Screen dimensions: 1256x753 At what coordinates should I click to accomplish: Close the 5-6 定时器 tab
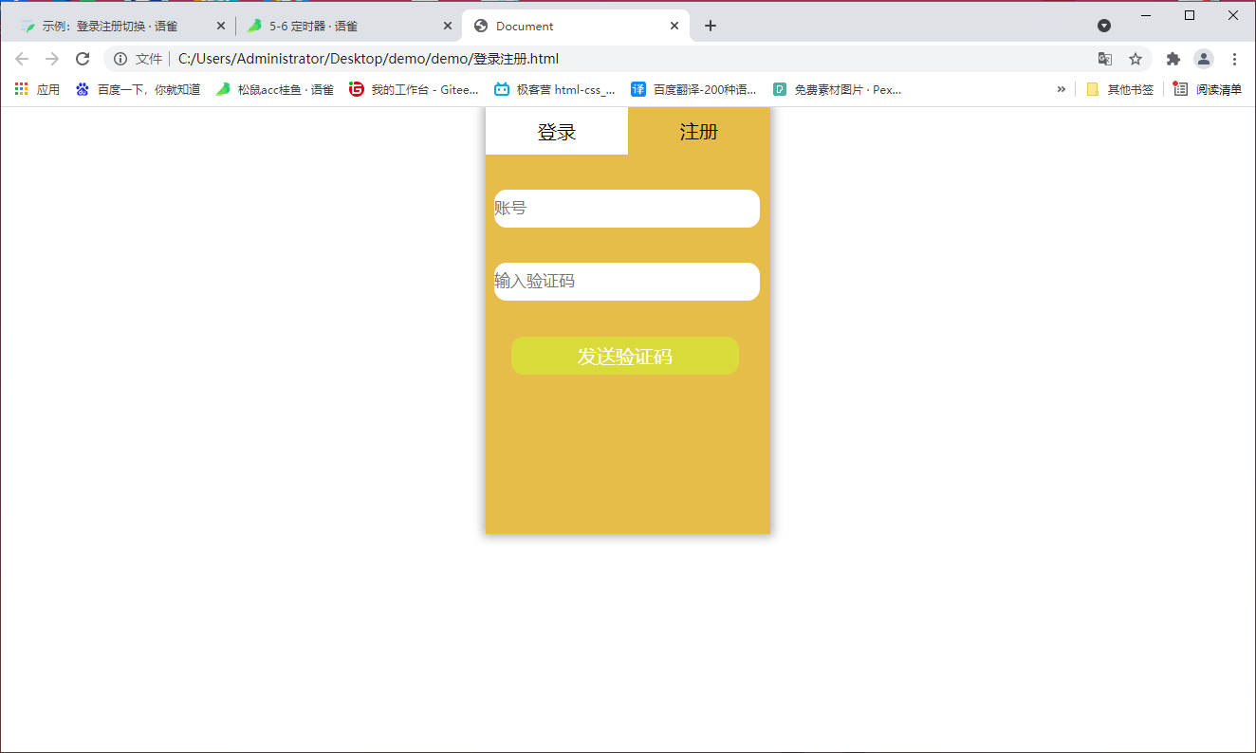[x=448, y=27]
